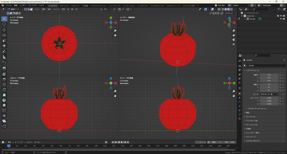Open the Modifier properties wrench tab
The image size is (287, 154).
click(x=239, y=98)
